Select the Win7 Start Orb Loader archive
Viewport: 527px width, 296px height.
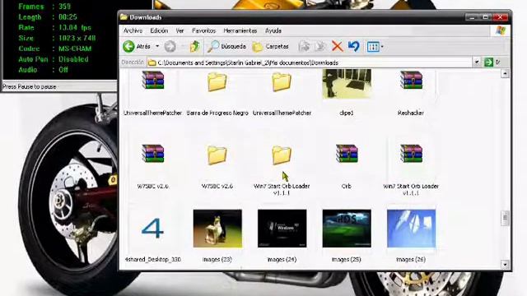[x=411, y=154]
